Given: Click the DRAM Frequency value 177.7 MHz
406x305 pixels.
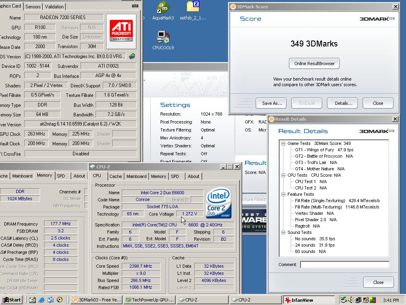Looking at the screenshot, I should (61, 224).
